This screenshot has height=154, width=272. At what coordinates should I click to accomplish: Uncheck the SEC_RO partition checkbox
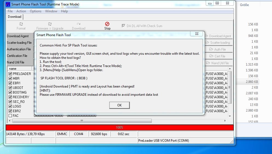coord(10,102)
